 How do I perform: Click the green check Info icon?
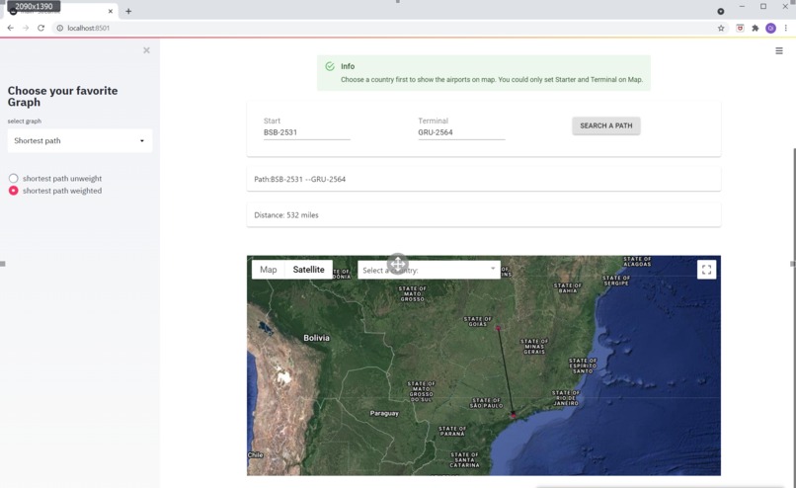pos(330,66)
